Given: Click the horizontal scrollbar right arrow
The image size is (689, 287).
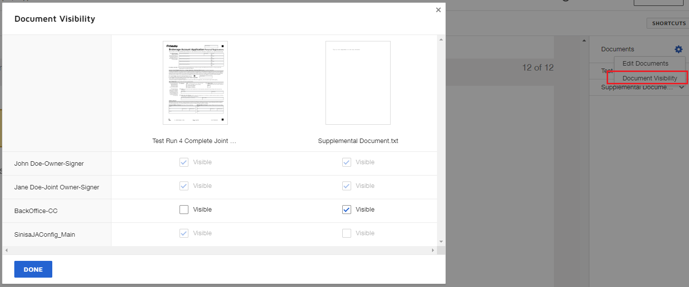Looking at the screenshot, I should point(433,251).
